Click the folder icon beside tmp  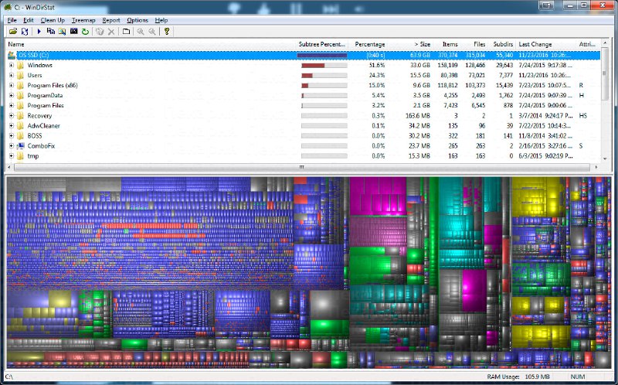tap(20, 156)
